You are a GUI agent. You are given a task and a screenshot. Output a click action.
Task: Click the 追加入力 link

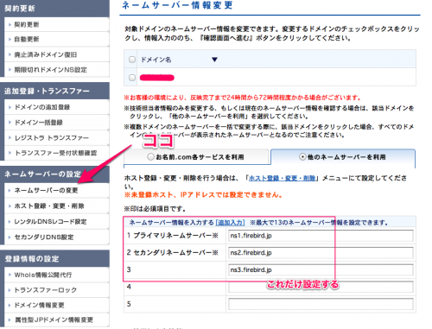point(230,223)
